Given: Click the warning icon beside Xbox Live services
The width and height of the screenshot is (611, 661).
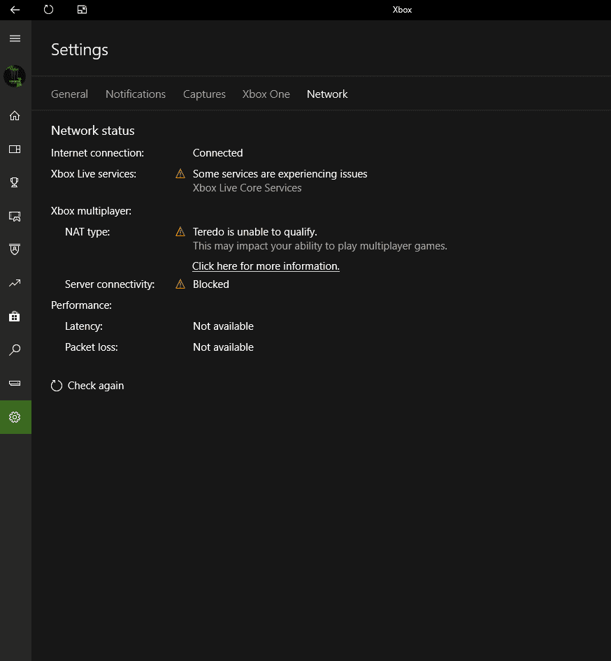Looking at the screenshot, I should (180, 174).
